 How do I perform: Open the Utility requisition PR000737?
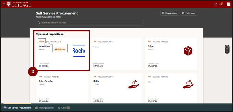coord(116,88)
